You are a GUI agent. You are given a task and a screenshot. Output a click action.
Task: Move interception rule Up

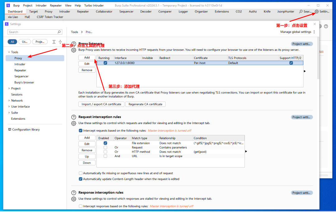[87, 157]
